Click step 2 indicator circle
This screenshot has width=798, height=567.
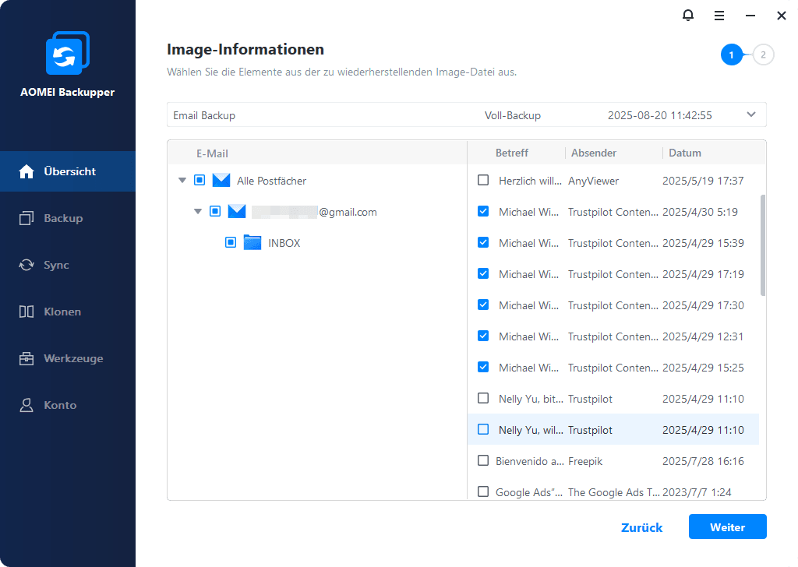pos(763,55)
